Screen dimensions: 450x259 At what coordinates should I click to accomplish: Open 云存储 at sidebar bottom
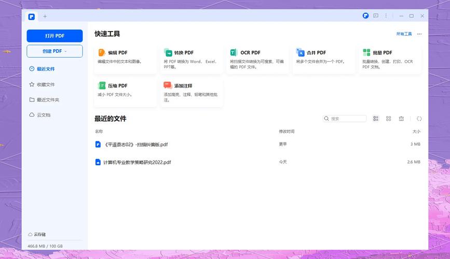37,234
